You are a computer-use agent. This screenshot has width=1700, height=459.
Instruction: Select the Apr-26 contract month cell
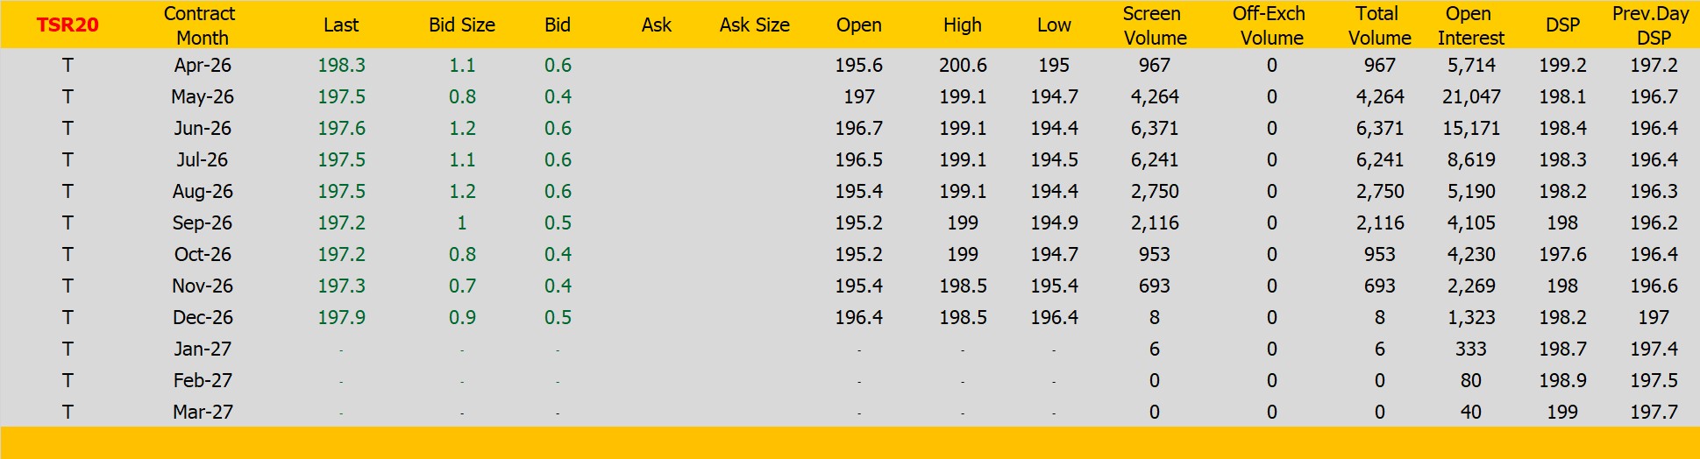(203, 66)
